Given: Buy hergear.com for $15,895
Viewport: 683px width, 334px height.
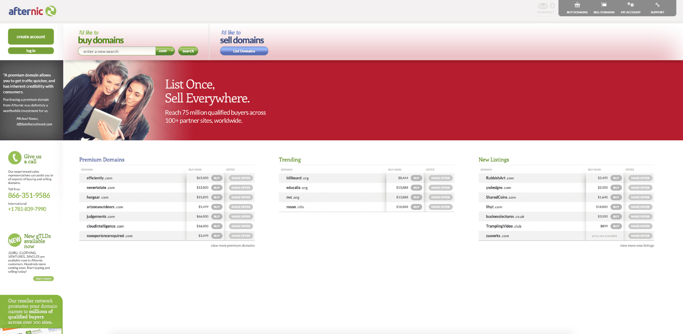Looking at the screenshot, I should point(217,197).
